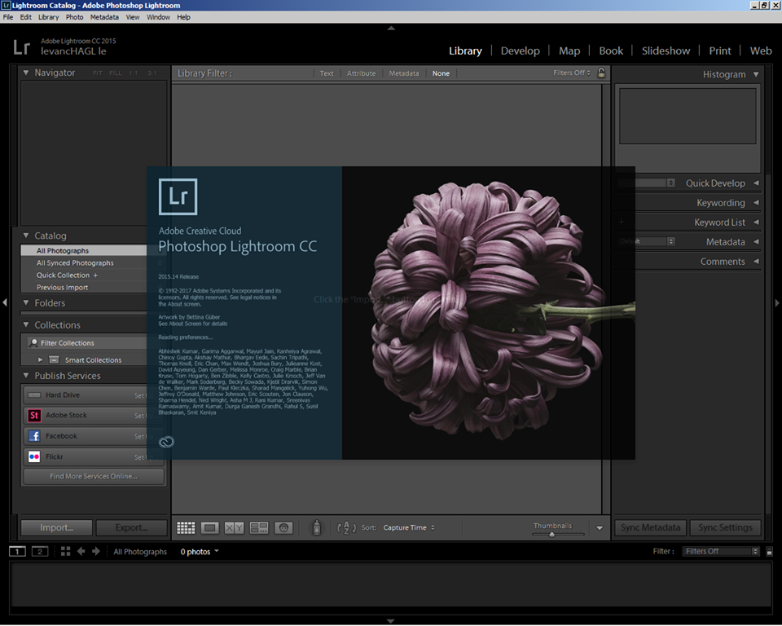The width and height of the screenshot is (782, 626).
Task: Open the Metadata menu
Action: 104,17
